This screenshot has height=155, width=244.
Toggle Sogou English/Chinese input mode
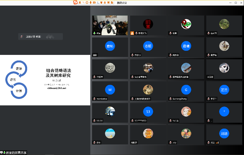tap(80, 3)
